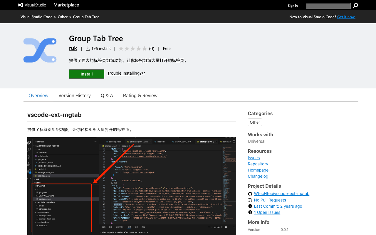The image size is (376, 235).
Task: Install the Group Tab Tree extension
Action: [87, 74]
